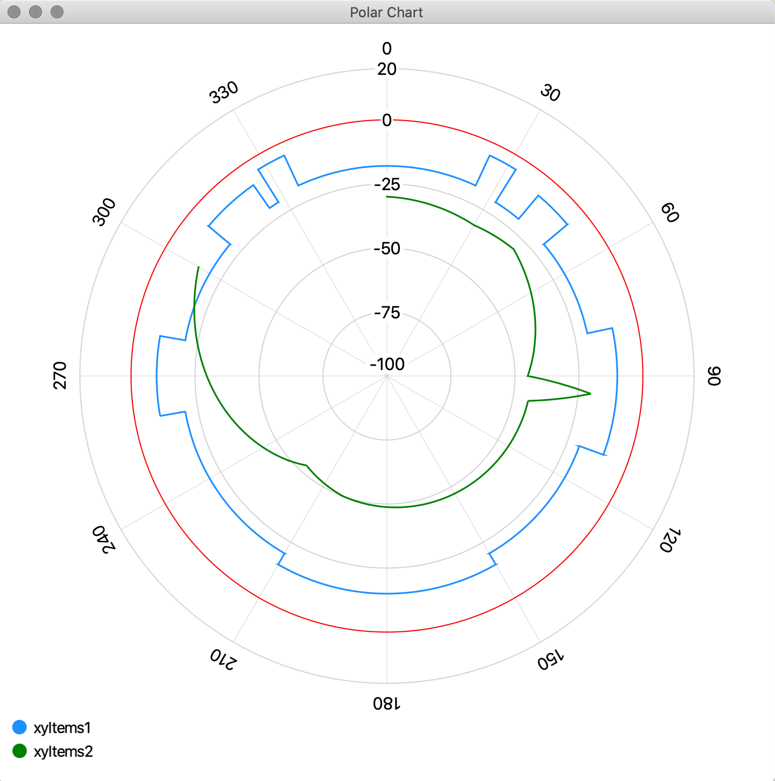Click the green xyItems2 legend marker
This screenshot has width=775, height=781.
point(19,751)
